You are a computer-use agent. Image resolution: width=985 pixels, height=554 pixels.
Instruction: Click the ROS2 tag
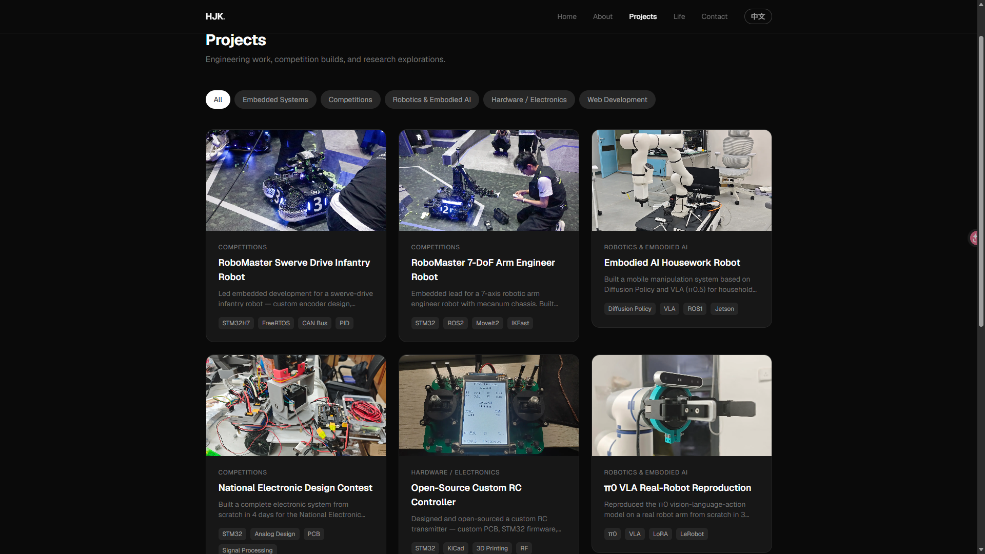coord(456,323)
